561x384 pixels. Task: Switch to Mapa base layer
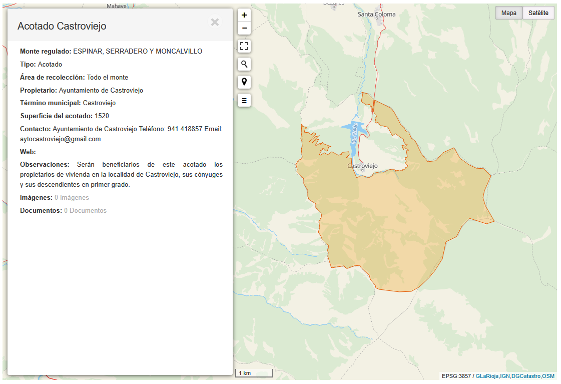(509, 13)
